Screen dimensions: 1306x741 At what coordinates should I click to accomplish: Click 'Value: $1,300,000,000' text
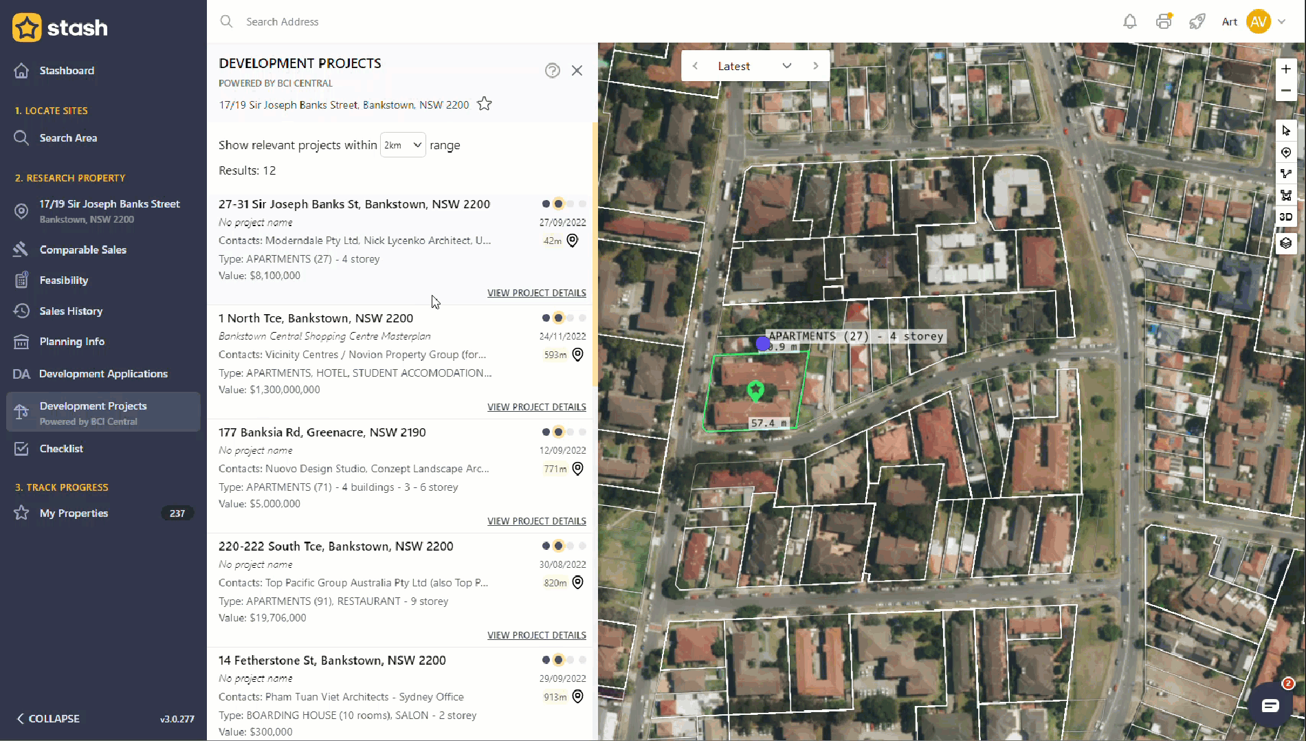(269, 390)
